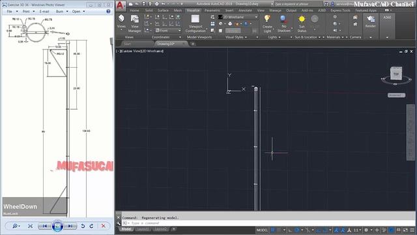Delete the image with red X in Photo Viewer
417x235 pixels.
[104, 226]
